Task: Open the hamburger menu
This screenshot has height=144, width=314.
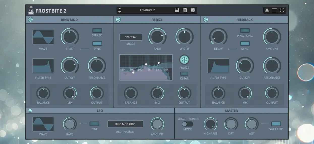Action: point(274,10)
